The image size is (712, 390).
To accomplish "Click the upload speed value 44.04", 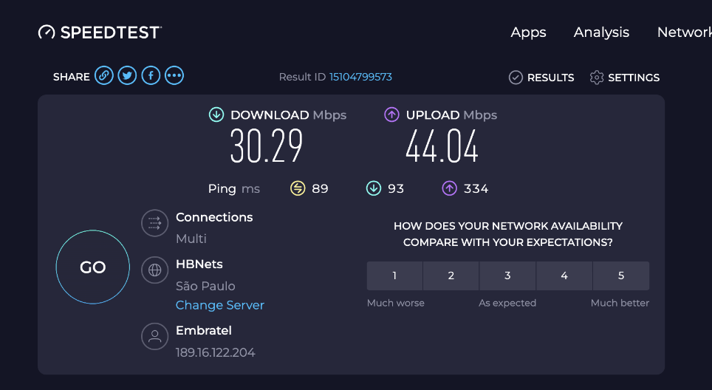I will pyautogui.click(x=442, y=146).
